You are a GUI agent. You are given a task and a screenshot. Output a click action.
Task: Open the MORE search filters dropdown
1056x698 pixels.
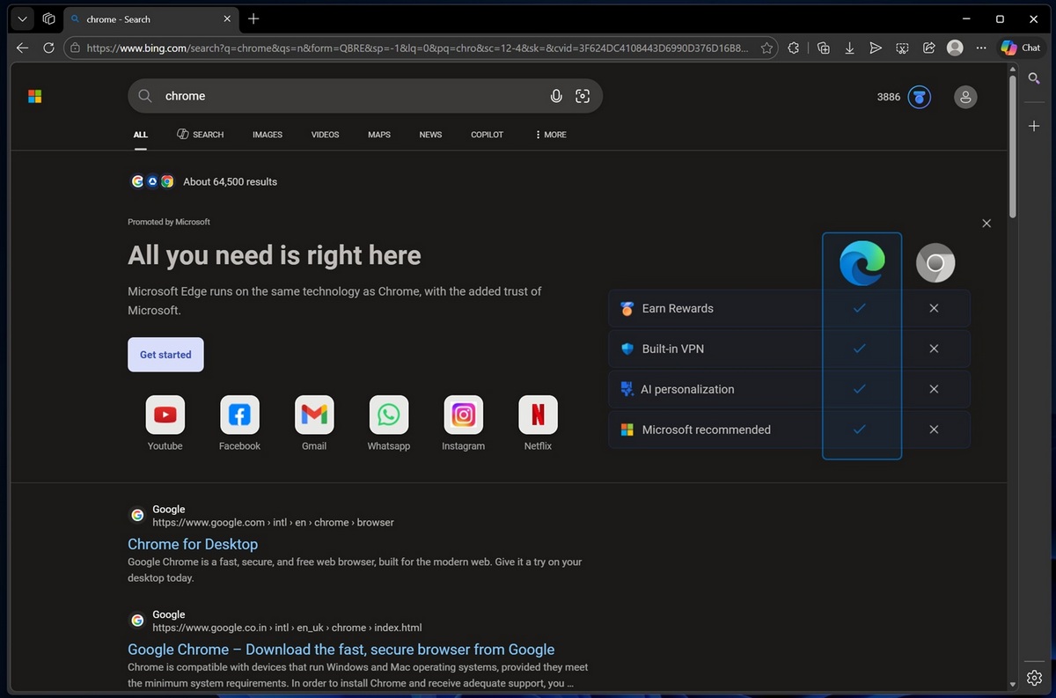coord(549,135)
